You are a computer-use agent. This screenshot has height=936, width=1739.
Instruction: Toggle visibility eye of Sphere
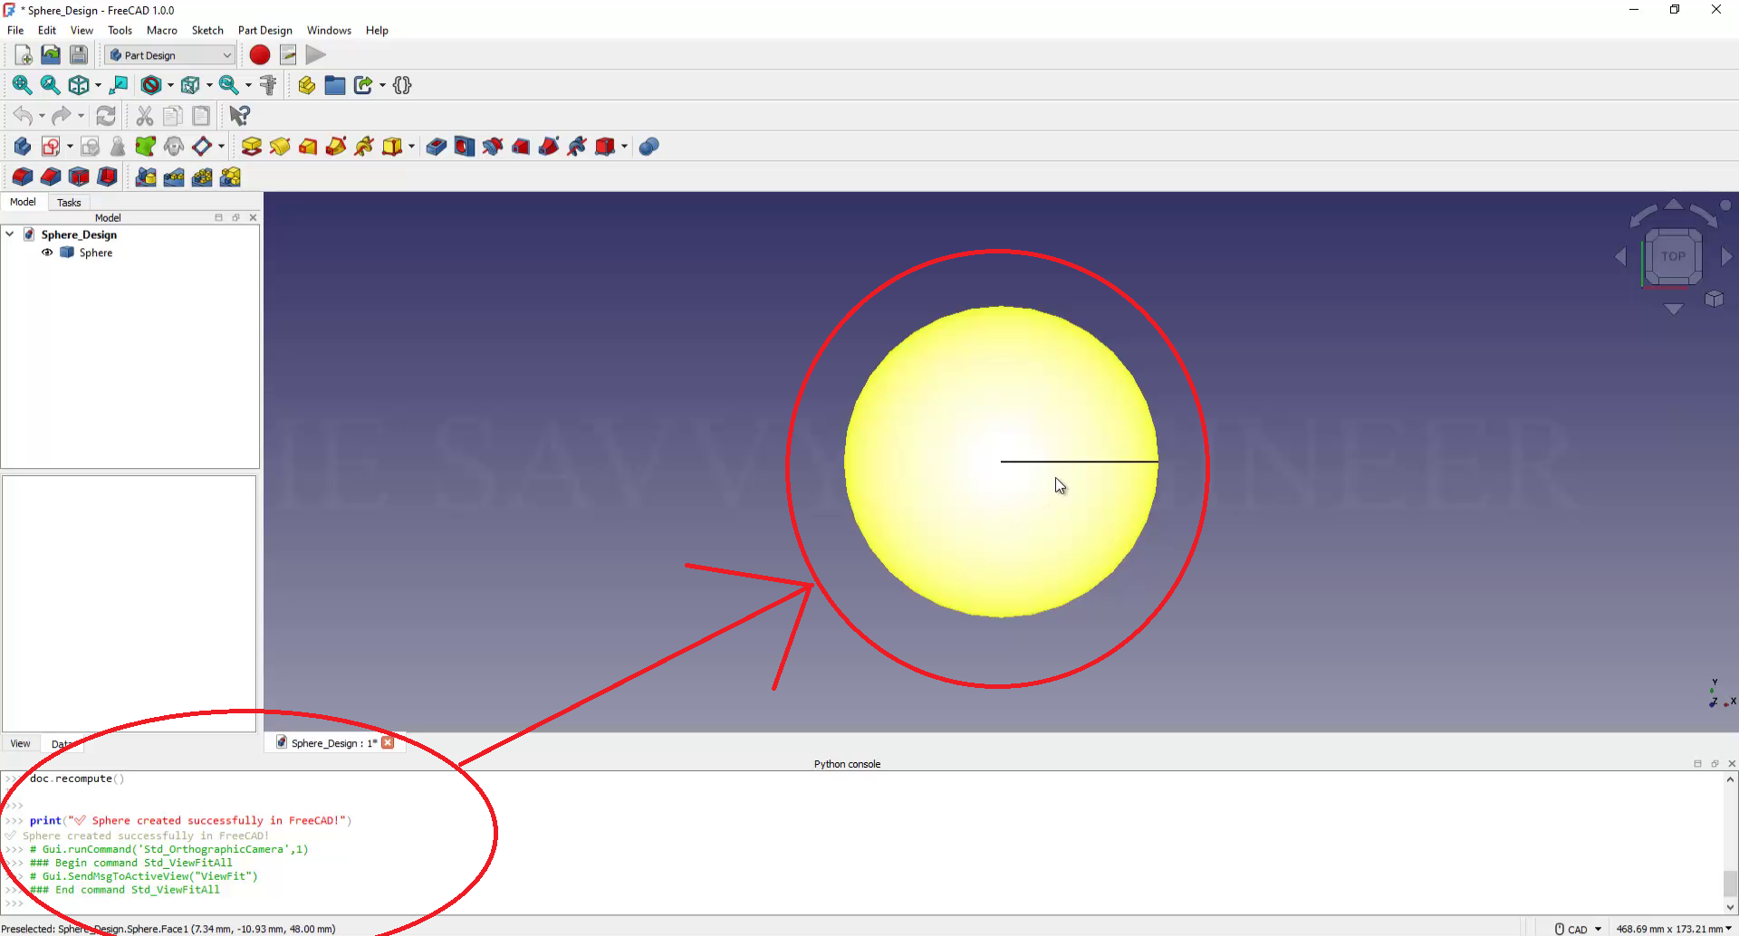click(47, 253)
